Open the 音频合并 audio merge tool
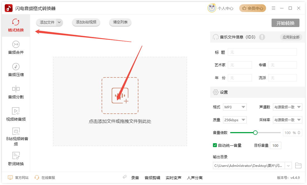Viewport: 307px width, 185px height. (x=16, y=48)
